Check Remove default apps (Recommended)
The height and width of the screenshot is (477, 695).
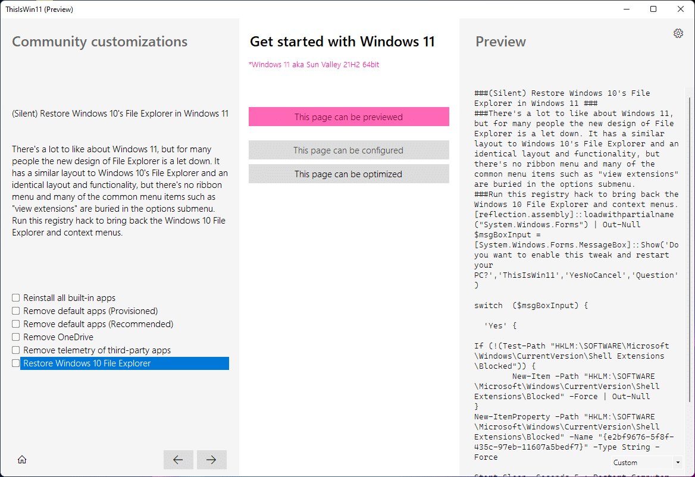pos(15,324)
